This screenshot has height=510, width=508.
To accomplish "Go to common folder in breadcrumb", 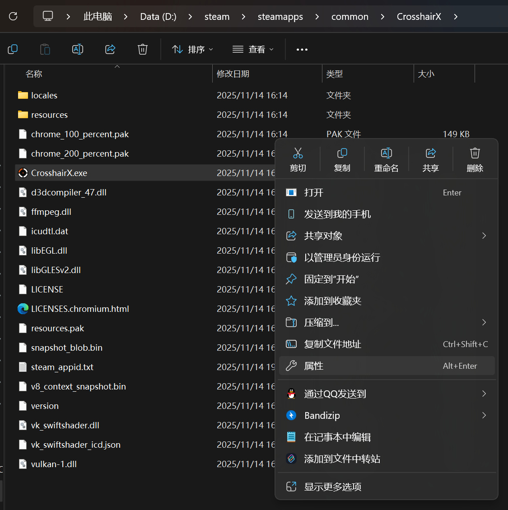I will click(350, 17).
